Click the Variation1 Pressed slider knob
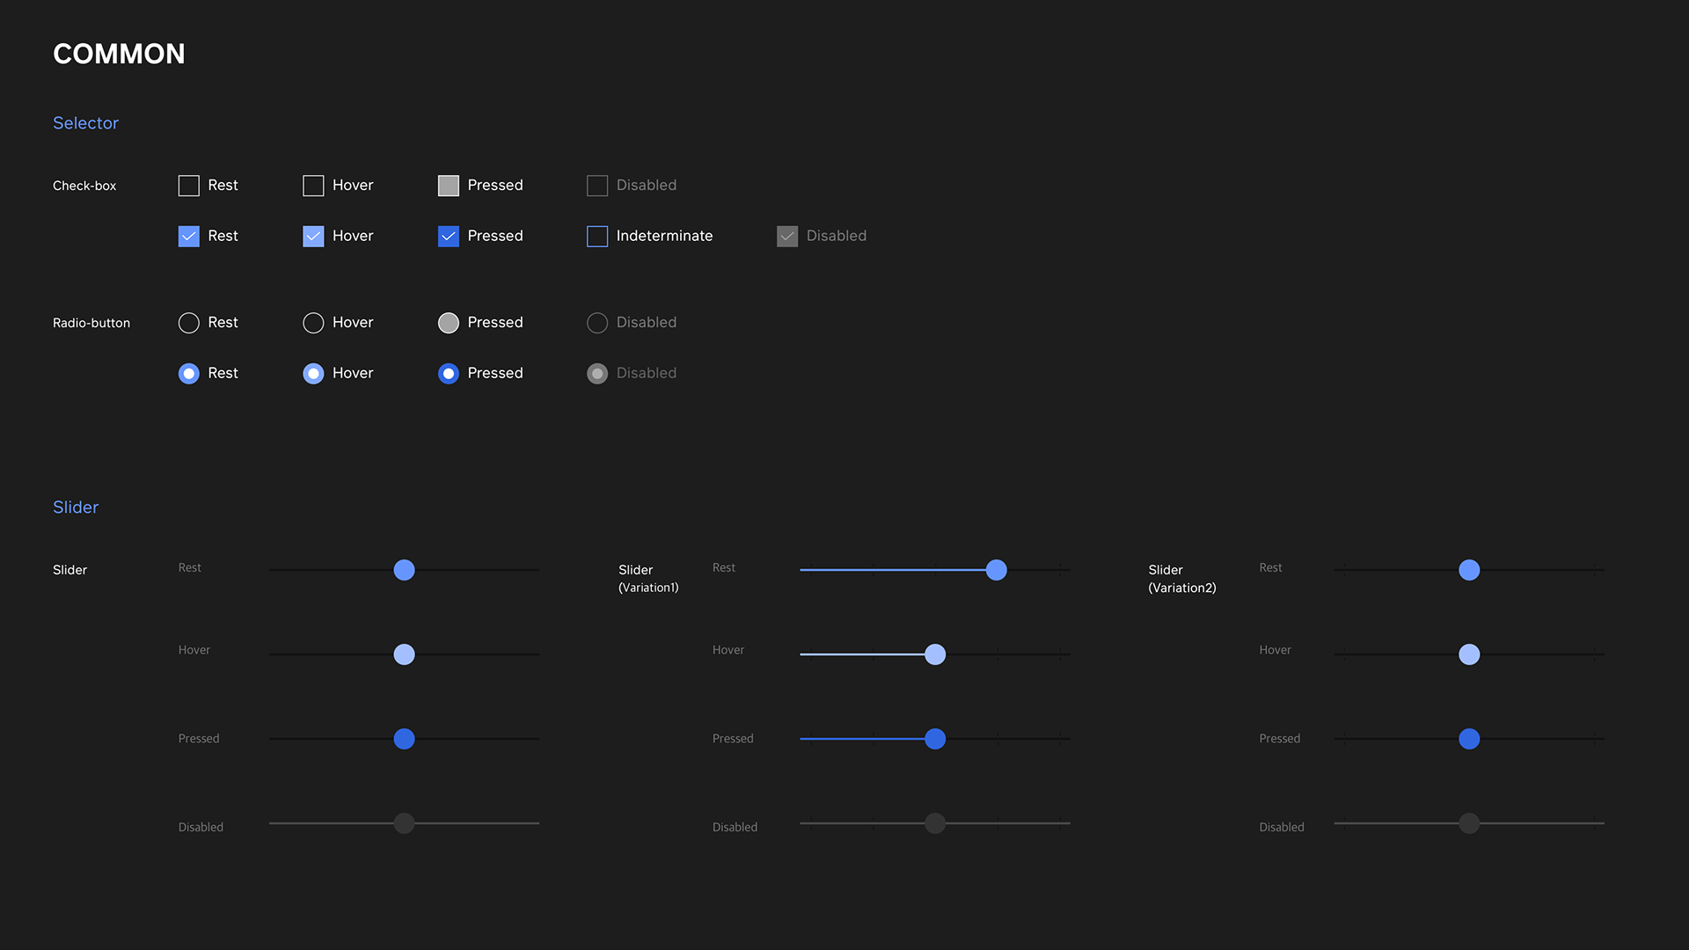This screenshot has width=1689, height=950. pyautogui.click(x=935, y=739)
